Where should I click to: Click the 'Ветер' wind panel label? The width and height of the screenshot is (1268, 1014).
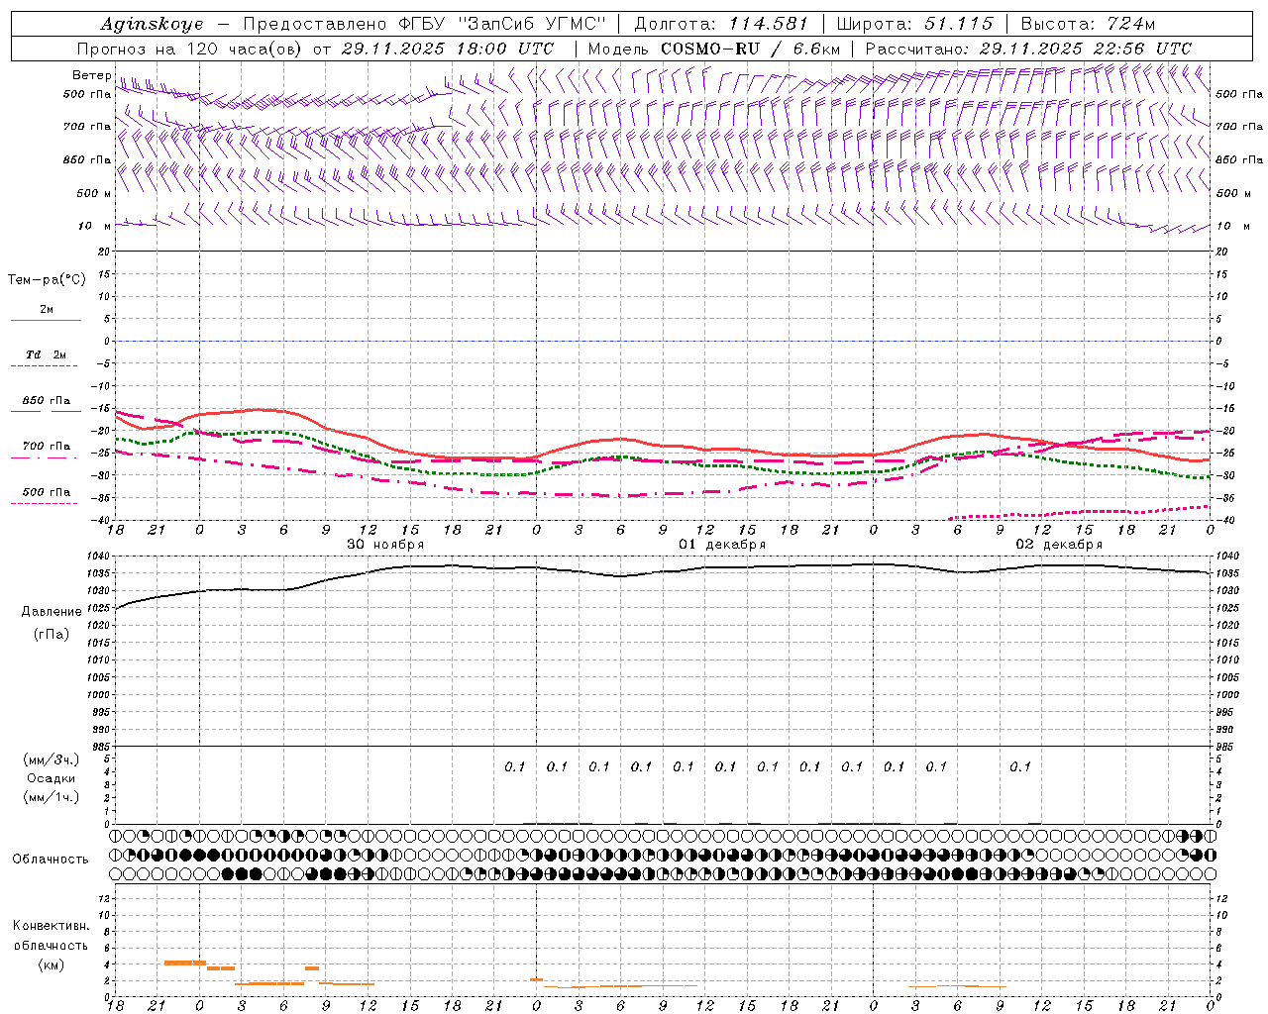pos(92,75)
